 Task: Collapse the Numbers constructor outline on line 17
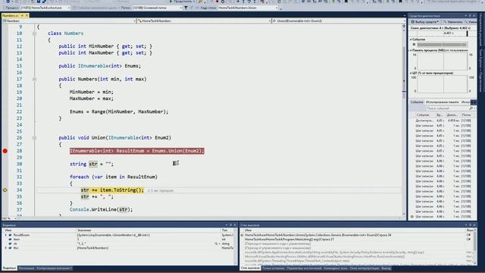pos(34,79)
